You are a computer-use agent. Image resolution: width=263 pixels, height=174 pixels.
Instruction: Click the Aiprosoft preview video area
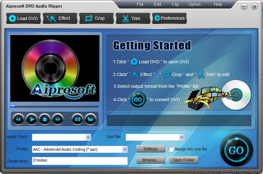pos(55,68)
